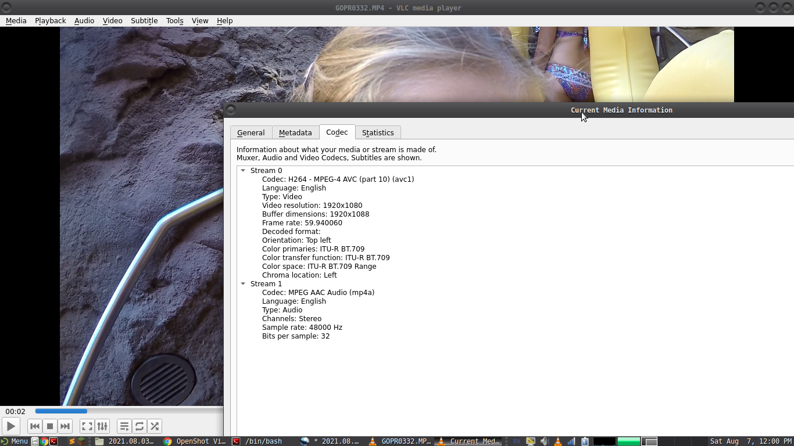Switch to GOPR0332.MP4 VLC taskbar entry
Screen dimensions: 794x446
[400, 441]
